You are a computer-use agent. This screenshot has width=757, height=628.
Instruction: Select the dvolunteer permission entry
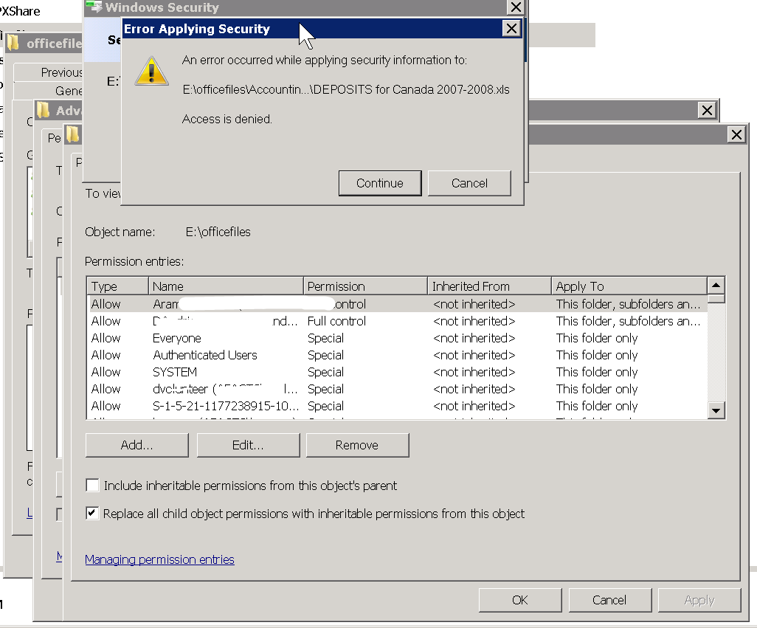point(397,389)
